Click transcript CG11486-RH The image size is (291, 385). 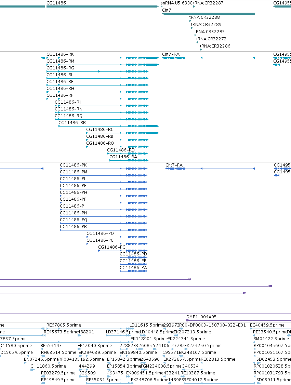pos(61,89)
